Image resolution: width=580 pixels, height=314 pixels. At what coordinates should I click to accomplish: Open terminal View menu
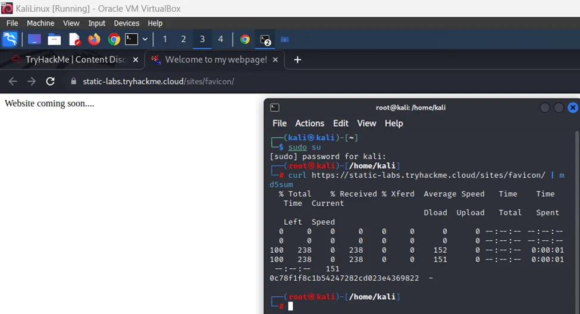coord(366,123)
